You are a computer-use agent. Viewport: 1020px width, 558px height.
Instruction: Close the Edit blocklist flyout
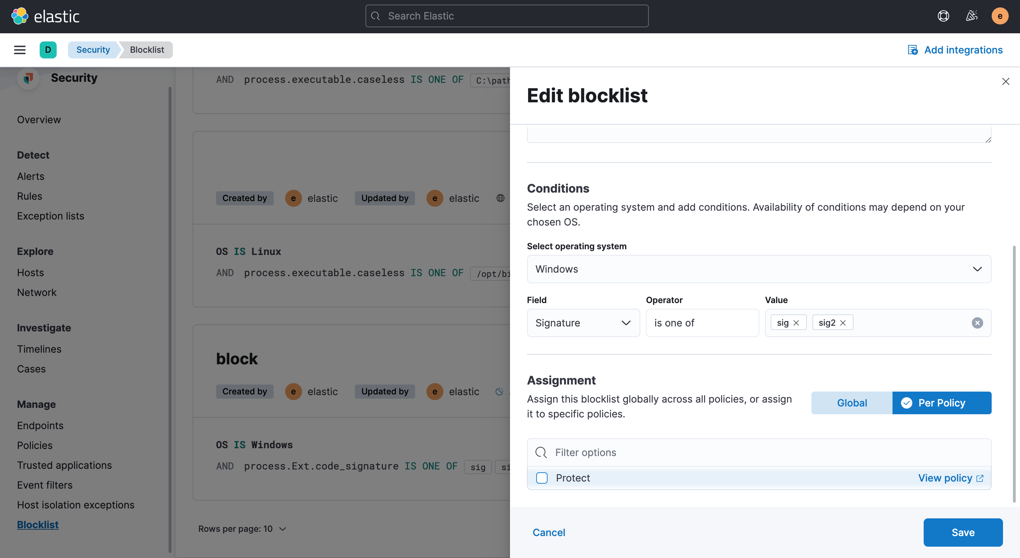point(1005,81)
